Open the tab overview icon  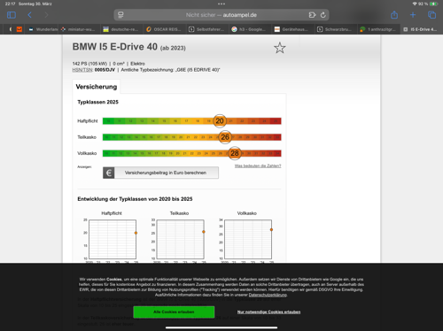(x=431, y=15)
